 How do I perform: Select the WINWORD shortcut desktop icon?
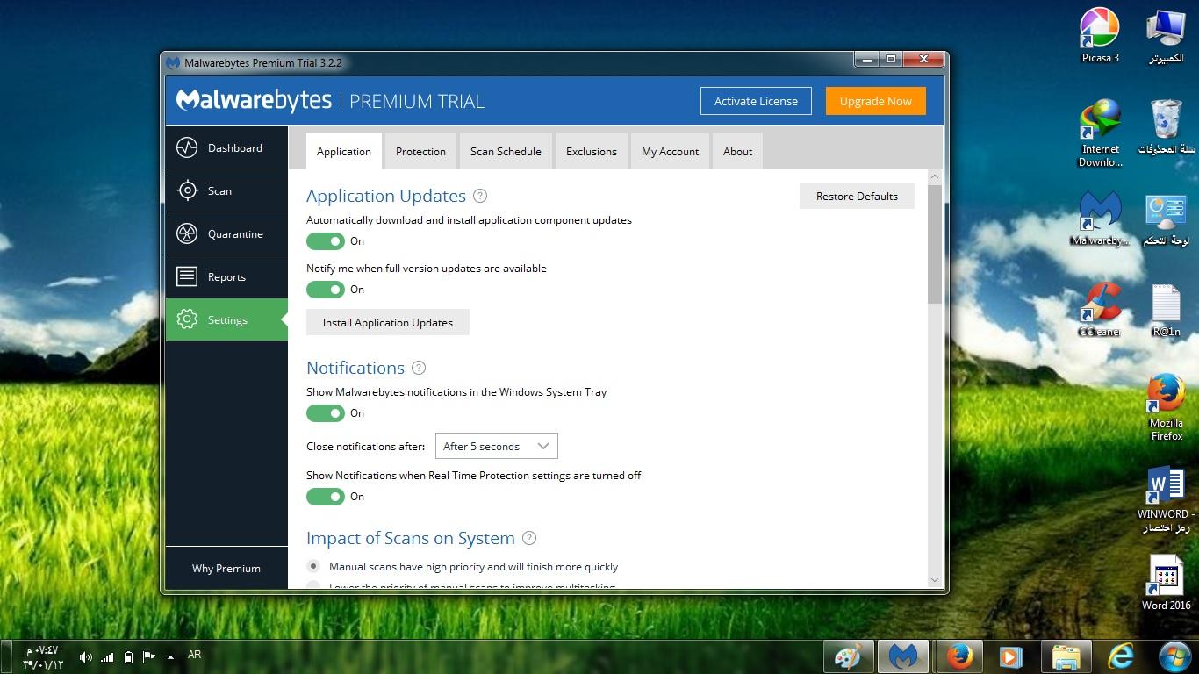tap(1166, 498)
